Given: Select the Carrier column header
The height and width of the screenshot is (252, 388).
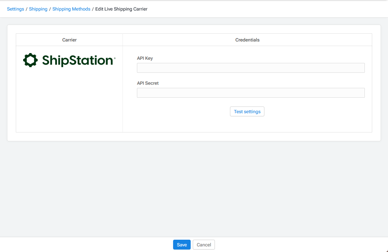Looking at the screenshot, I should [x=69, y=40].
